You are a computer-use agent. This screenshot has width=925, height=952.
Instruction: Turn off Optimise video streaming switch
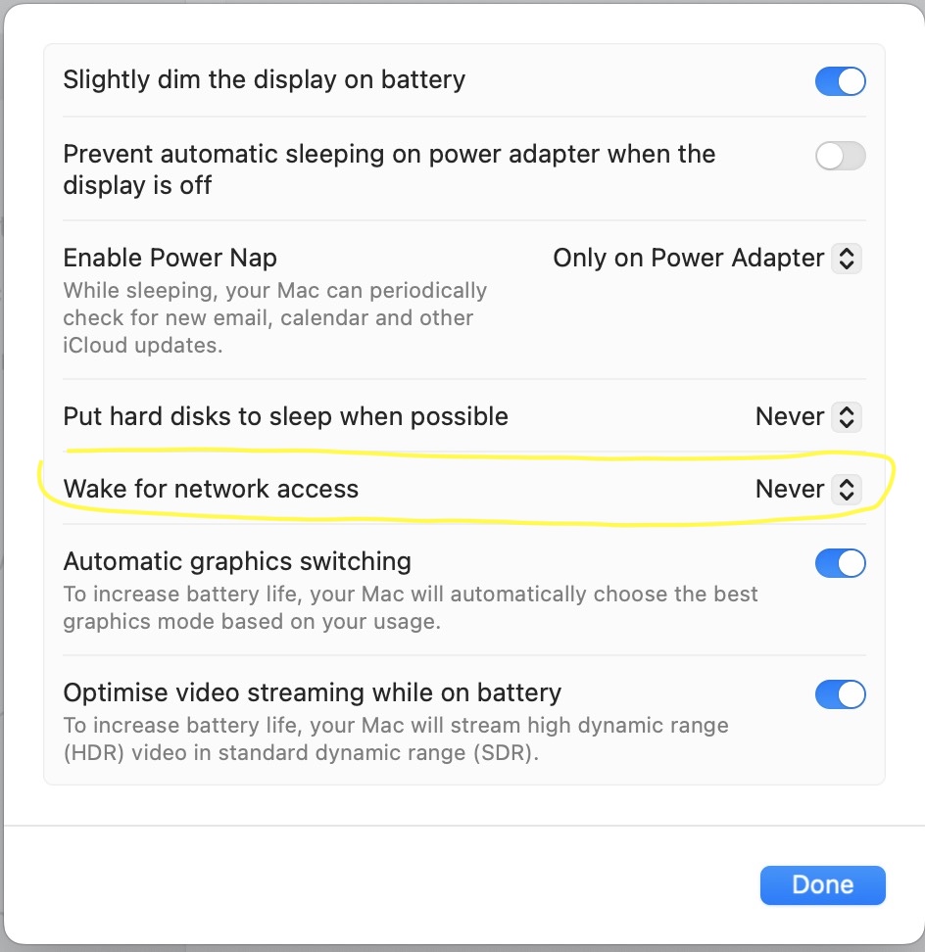point(840,695)
